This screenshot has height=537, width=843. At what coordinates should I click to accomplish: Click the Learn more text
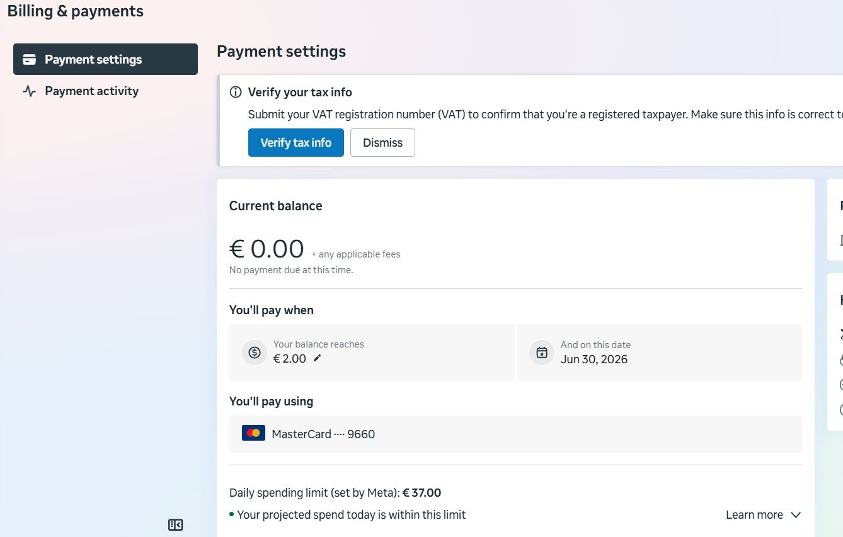tap(754, 515)
